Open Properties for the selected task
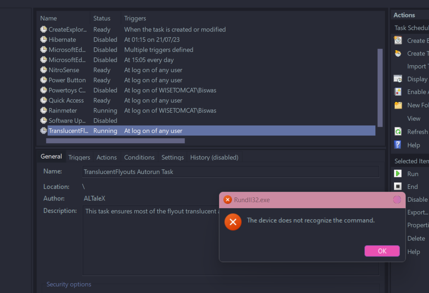Image resolution: width=429 pixels, height=293 pixels. (x=418, y=225)
